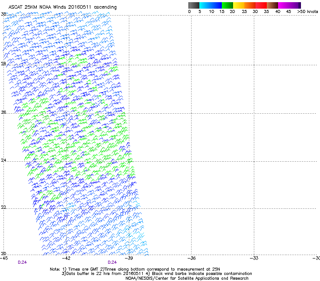The width and height of the screenshot is (320, 281).
Task: Click the gray 0-5 knots color swatch
Action: 194,5
